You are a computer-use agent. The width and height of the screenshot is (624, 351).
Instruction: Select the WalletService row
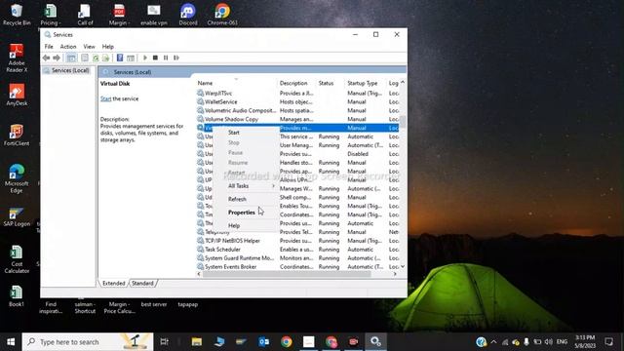tap(297, 101)
